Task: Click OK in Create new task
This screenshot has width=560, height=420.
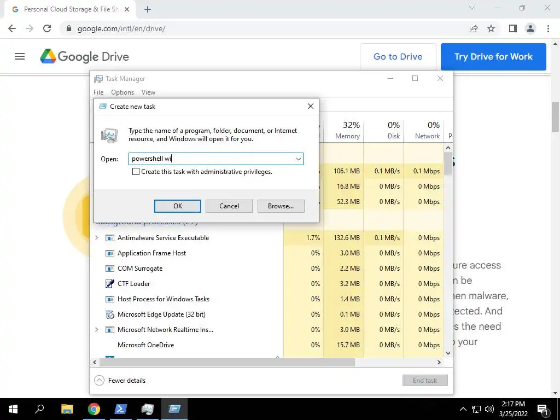Action: (178, 206)
